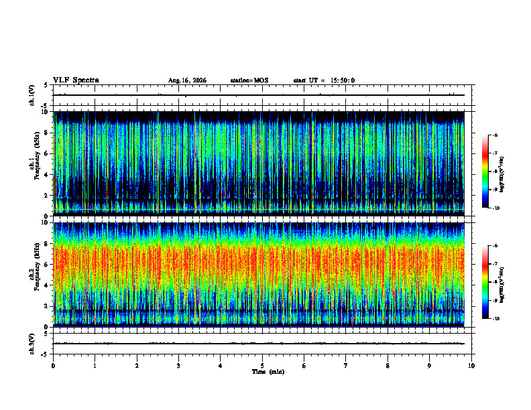This screenshot has height=410, width=531.
Task: Click the time axis tick label "7"
Action: 346,366
